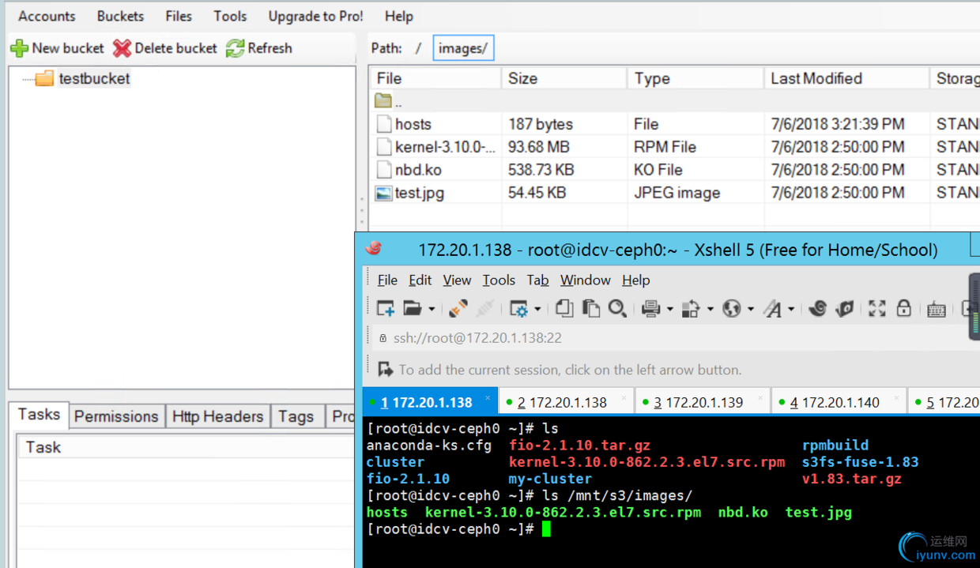This screenshot has height=568, width=980.
Task: Open the Xshell Edit menu
Action: 420,280
